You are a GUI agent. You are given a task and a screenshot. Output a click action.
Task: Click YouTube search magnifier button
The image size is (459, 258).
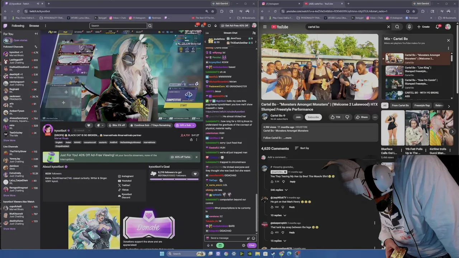(397, 27)
